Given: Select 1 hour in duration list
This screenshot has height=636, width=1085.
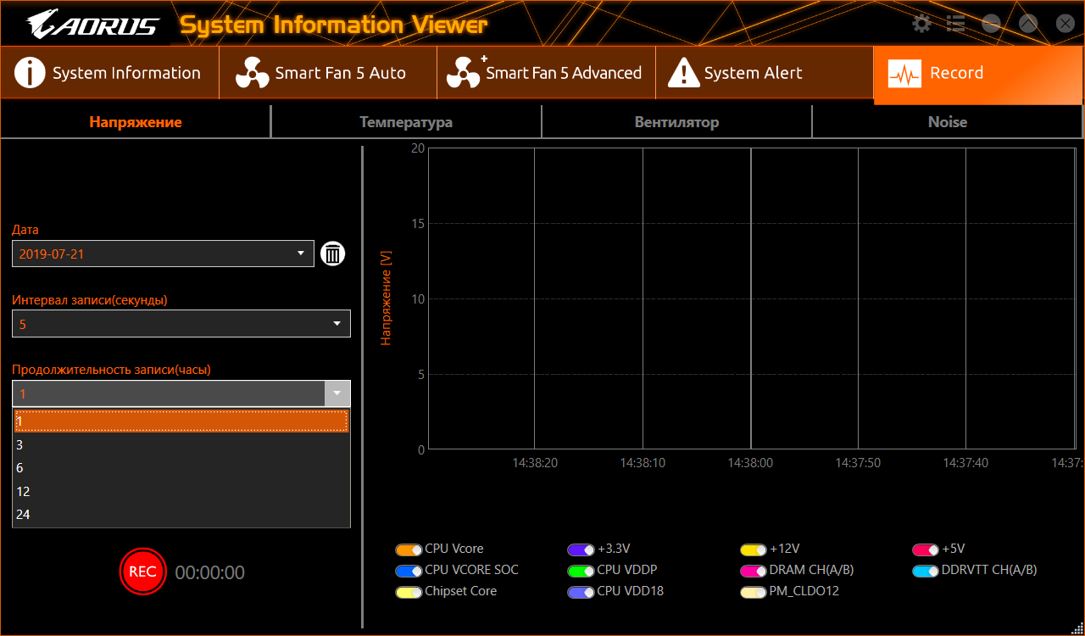Looking at the screenshot, I should tap(181, 421).
